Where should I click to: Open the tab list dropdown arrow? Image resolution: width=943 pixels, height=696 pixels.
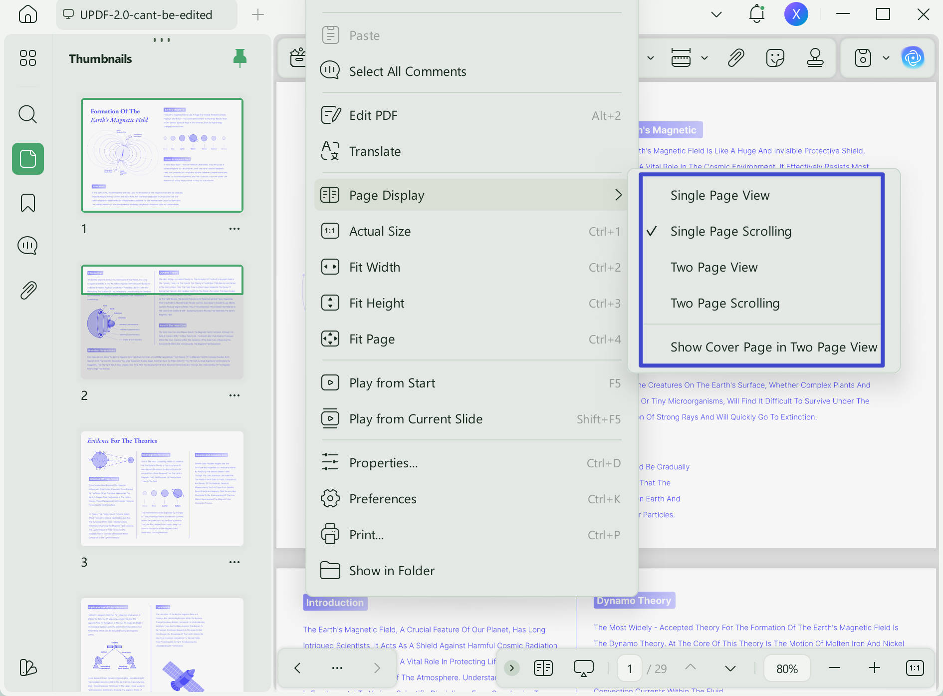(716, 14)
